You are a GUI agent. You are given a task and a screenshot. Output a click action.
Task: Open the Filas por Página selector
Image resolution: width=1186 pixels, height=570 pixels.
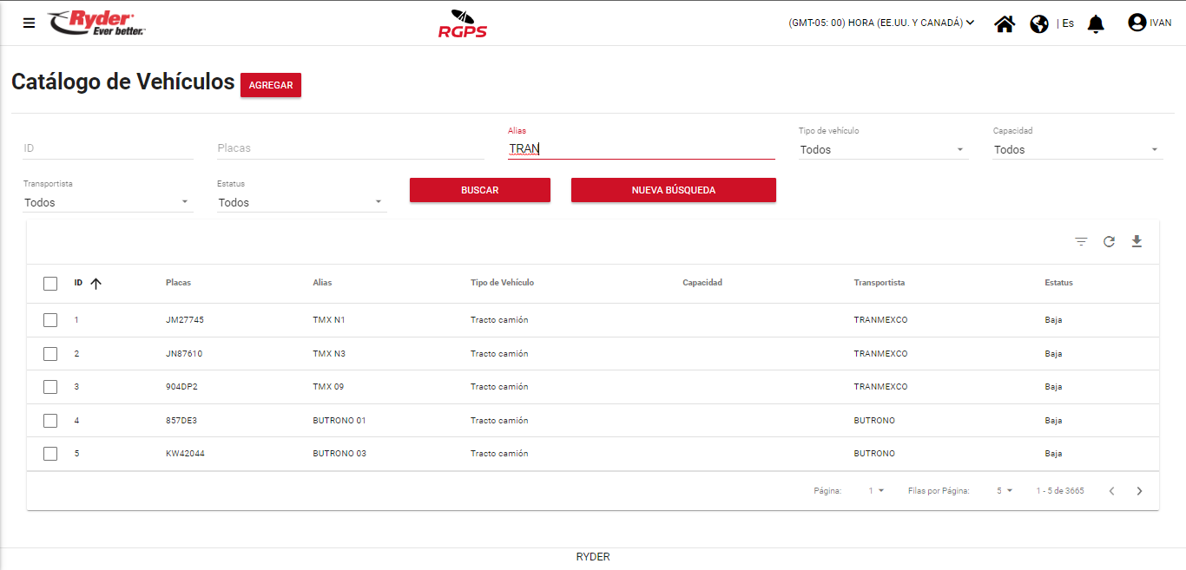[x=1004, y=491]
